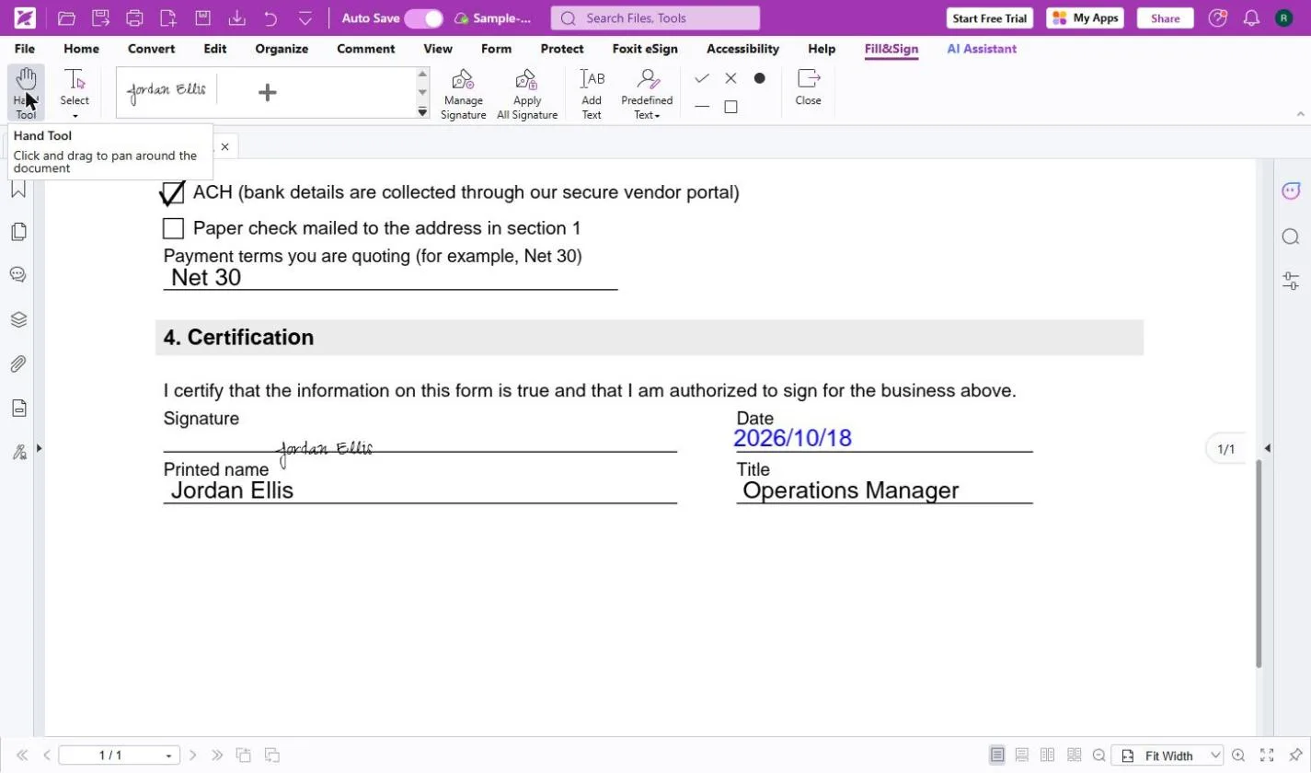Image resolution: width=1311 pixels, height=773 pixels.
Task: Select the Add Text tool
Action: coord(592,93)
